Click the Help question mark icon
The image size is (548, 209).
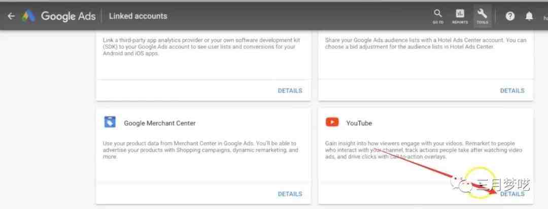click(x=510, y=16)
